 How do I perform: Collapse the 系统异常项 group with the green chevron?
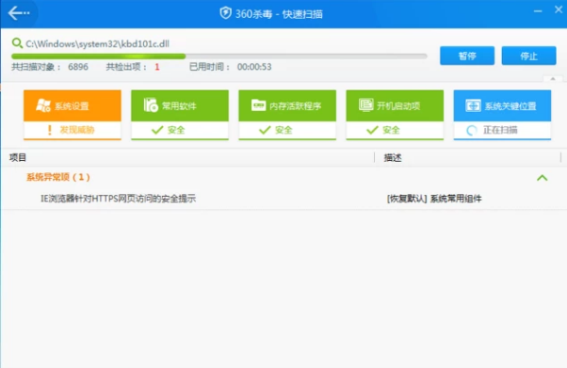point(543,178)
